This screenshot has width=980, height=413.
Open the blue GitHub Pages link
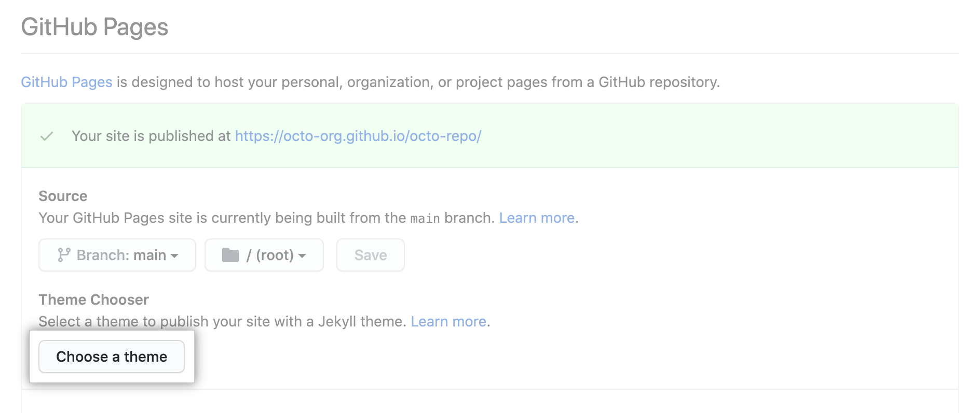[66, 82]
